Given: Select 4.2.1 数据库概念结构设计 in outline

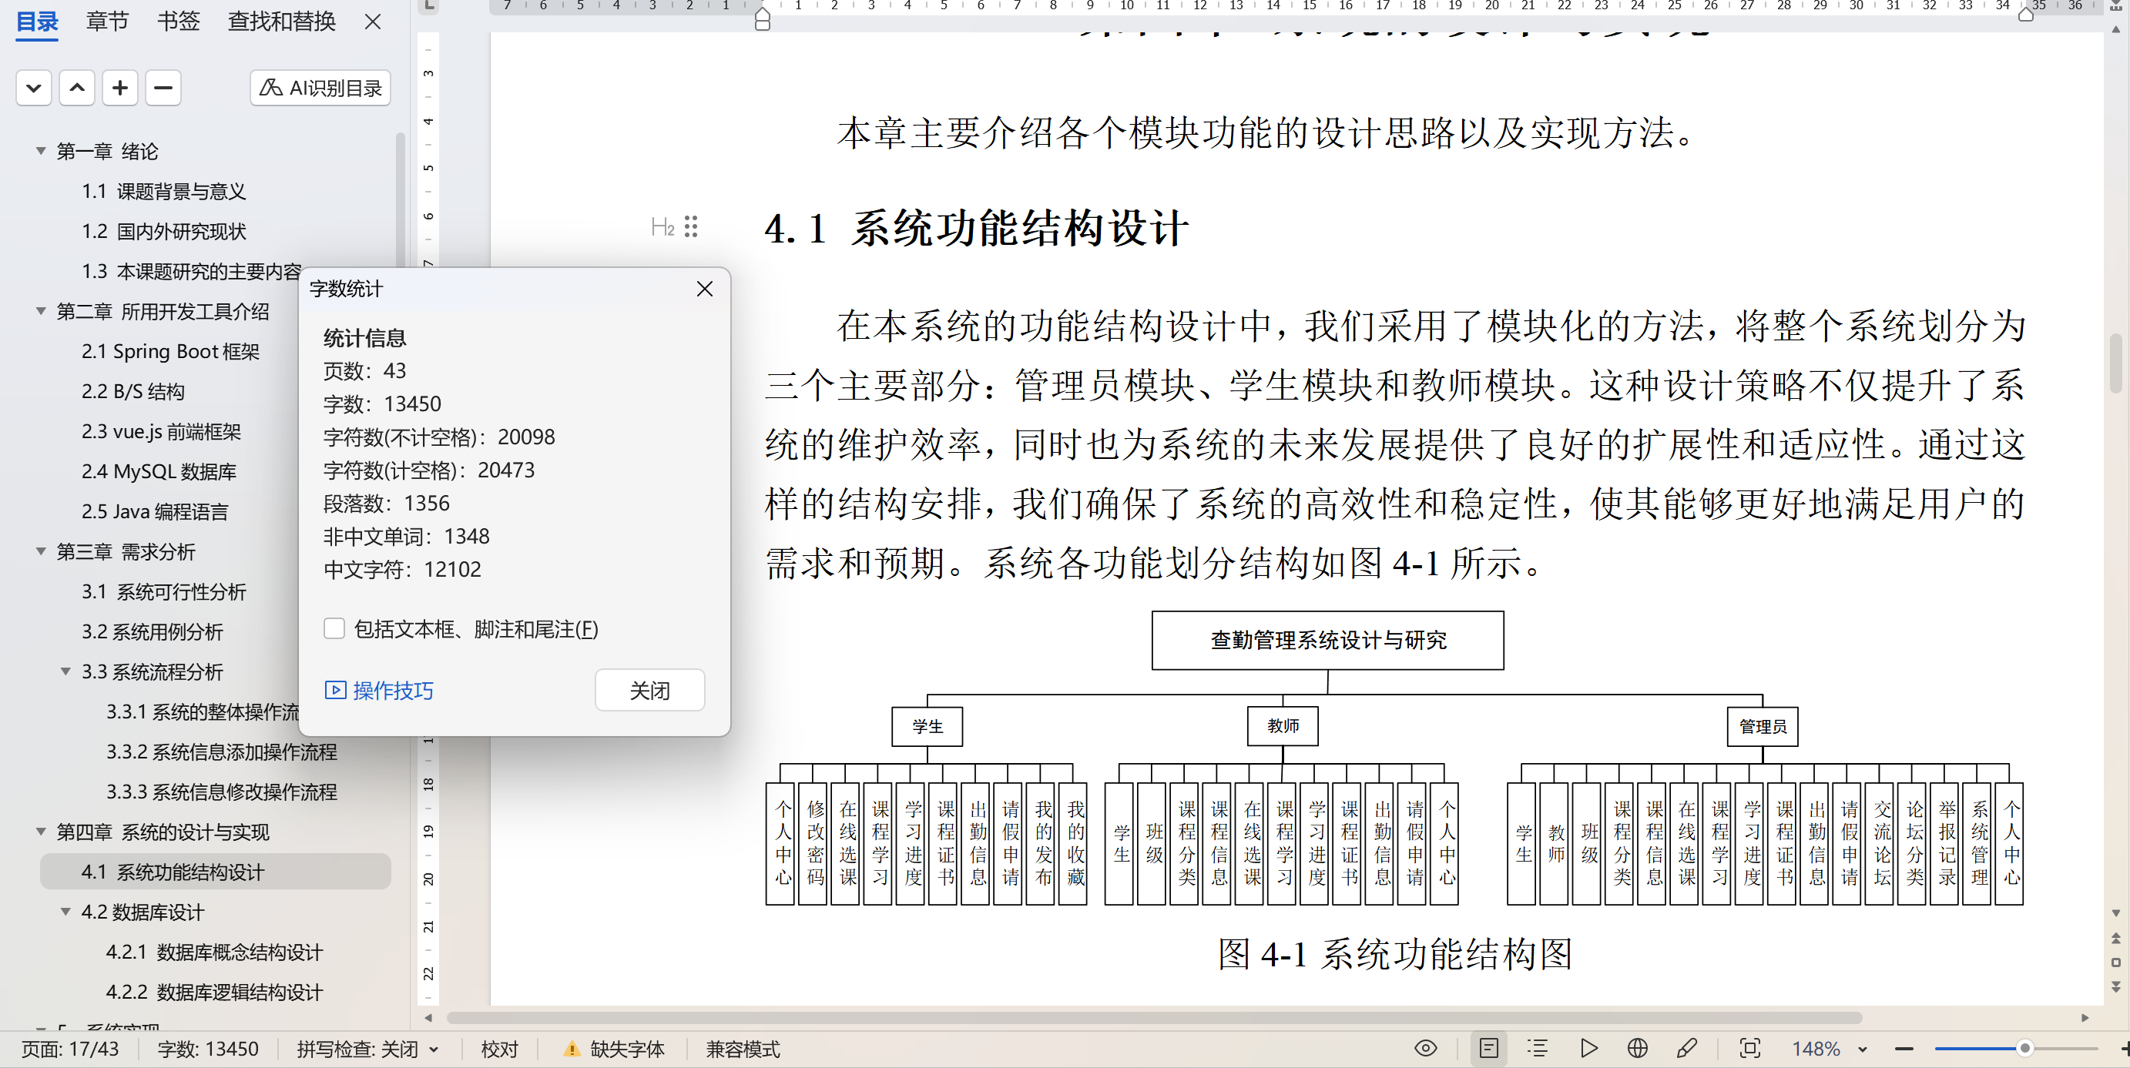Looking at the screenshot, I should tap(214, 952).
